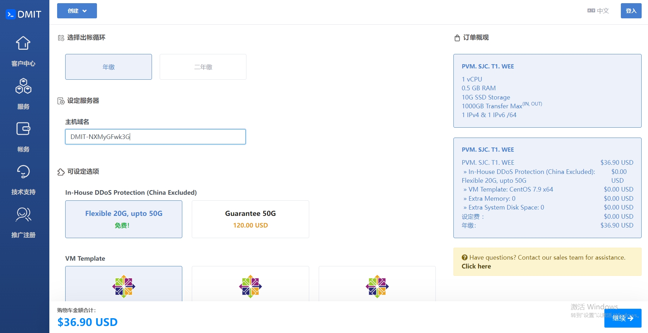Click the 年缴 total row in order summary
The height and width of the screenshot is (333, 648).
tap(548, 225)
